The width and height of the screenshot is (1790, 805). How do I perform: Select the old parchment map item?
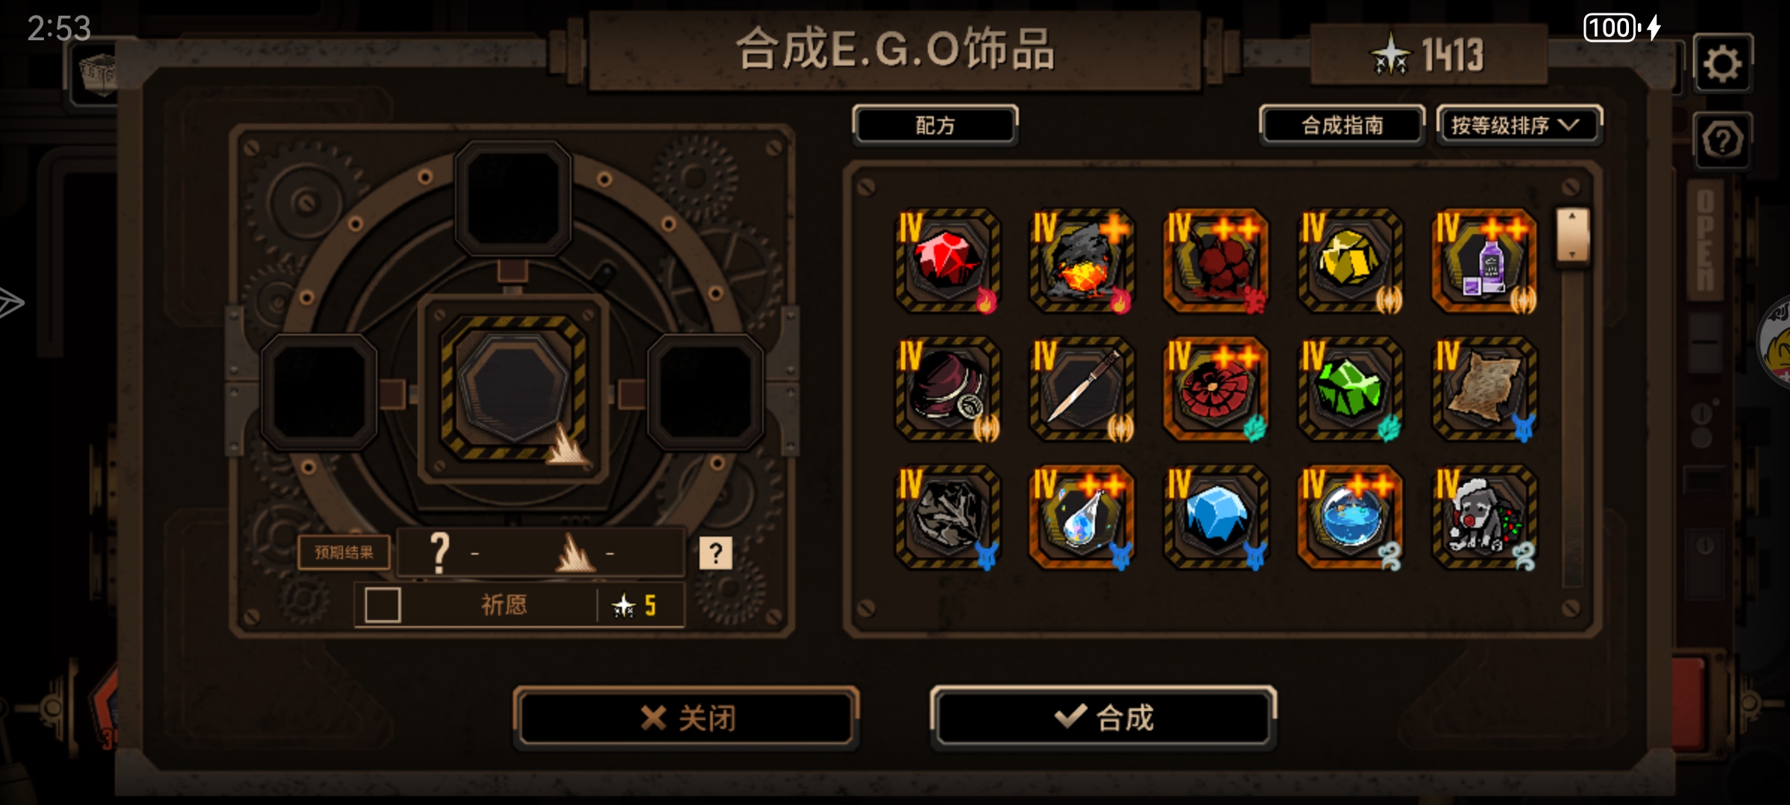[1484, 388]
